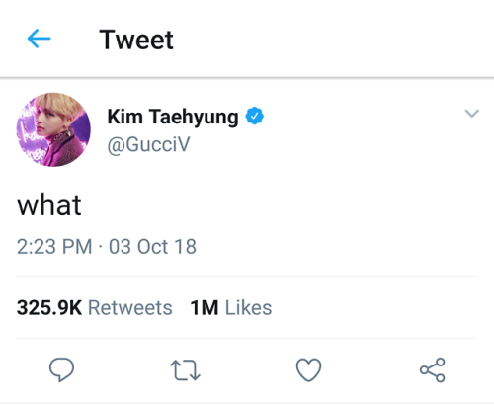Screen dimensions: 494x406
Task: Visit the @GucciV handle
Action: pos(148,144)
